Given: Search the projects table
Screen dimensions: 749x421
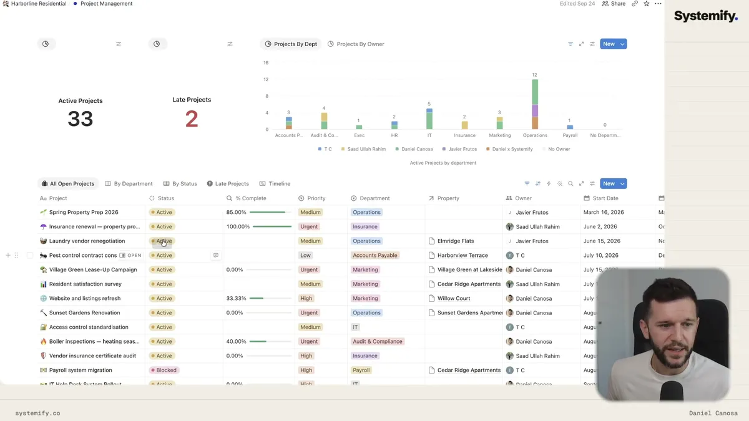Looking at the screenshot, I should coord(570,183).
